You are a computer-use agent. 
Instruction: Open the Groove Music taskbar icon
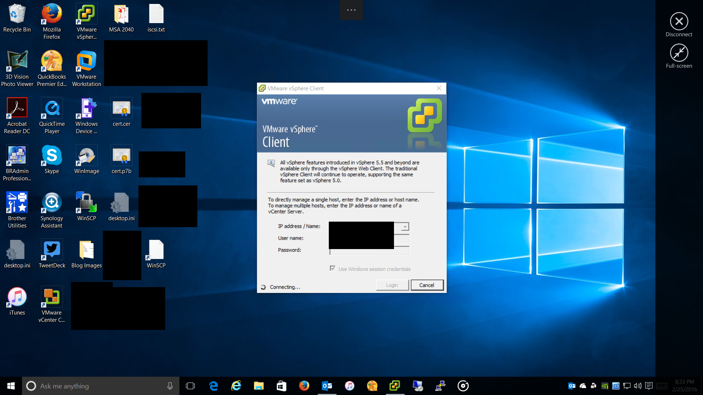tap(463, 386)
